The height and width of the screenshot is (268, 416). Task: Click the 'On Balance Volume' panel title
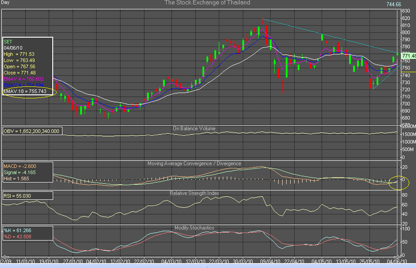tap(194, 128)
